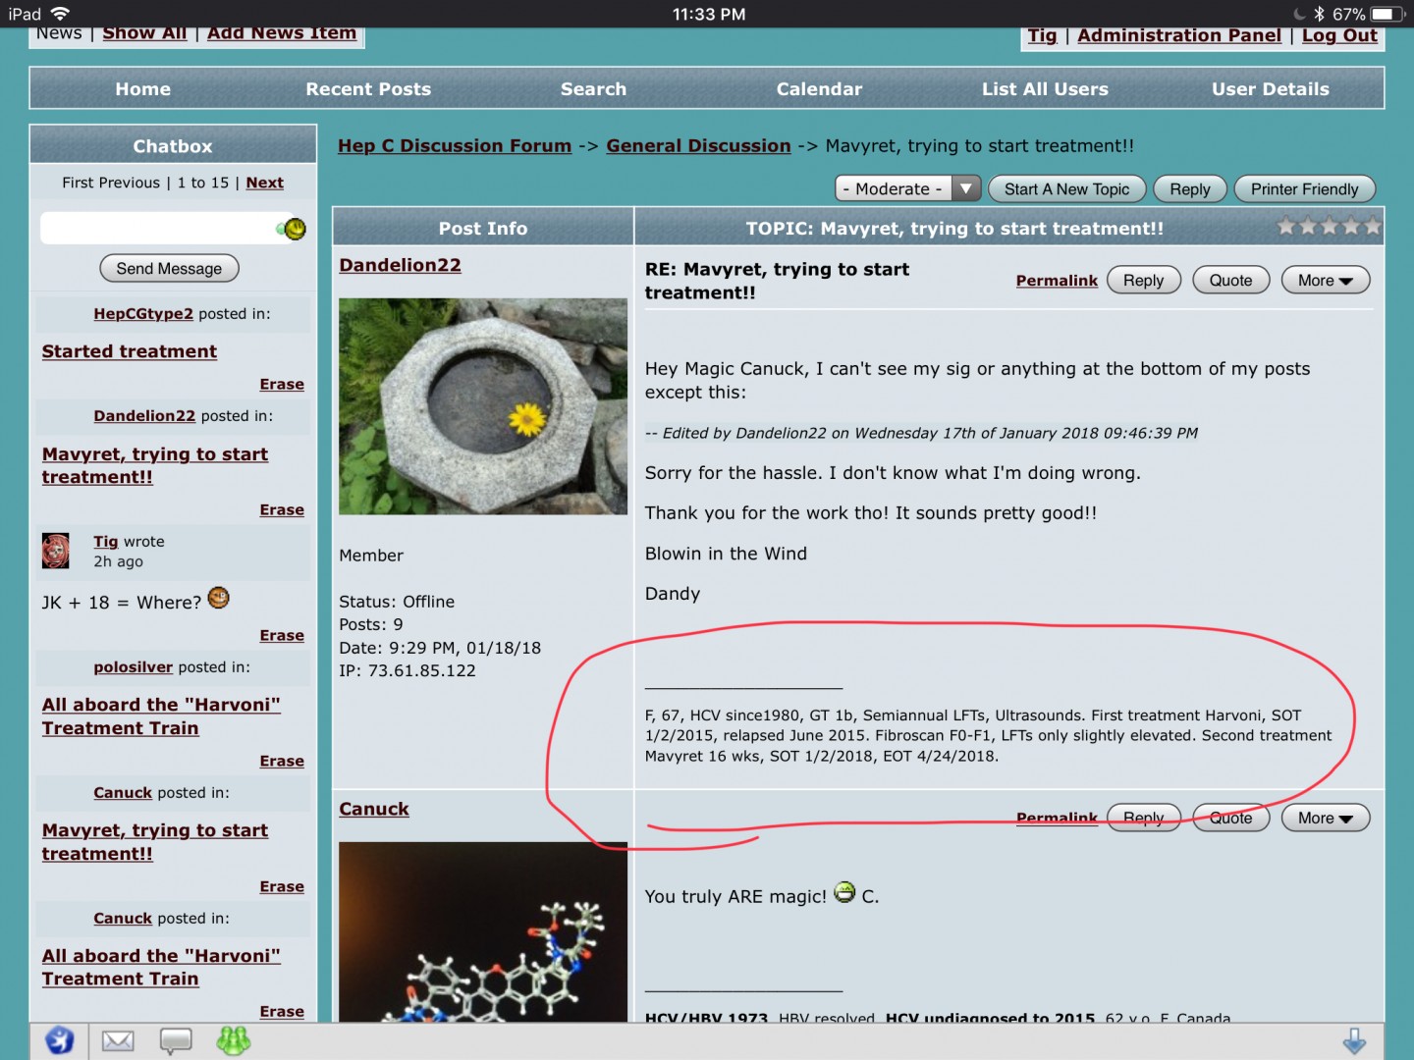Viewport: 1414px width, 1060px height.
Task: Click the globe icon in bottom toolbar
Action: coord(59,1040)
